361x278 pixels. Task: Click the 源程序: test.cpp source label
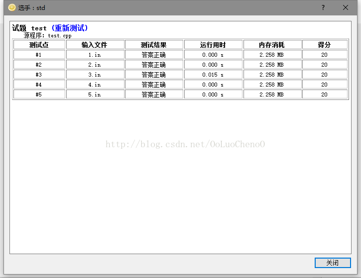click(47, 35)
